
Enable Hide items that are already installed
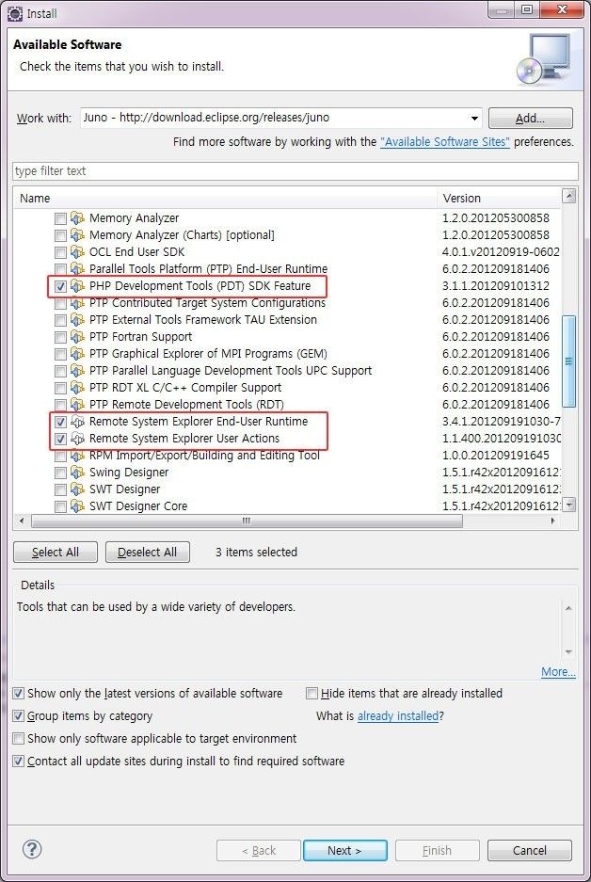point(312,694)
